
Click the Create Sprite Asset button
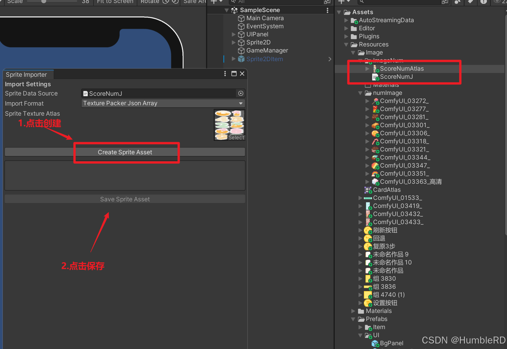point(125,152)
